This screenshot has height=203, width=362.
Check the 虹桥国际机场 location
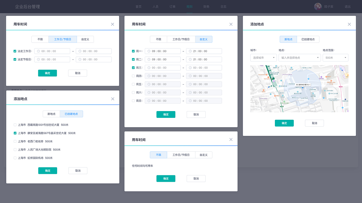click(x=15, y=158)
